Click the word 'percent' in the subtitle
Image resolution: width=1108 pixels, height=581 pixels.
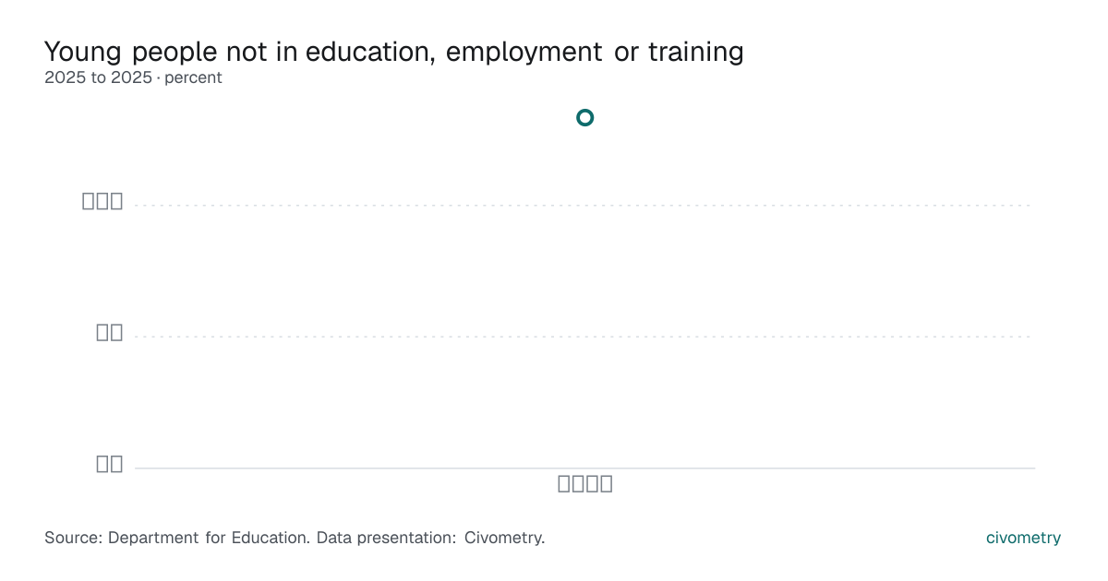click(193, 77)
